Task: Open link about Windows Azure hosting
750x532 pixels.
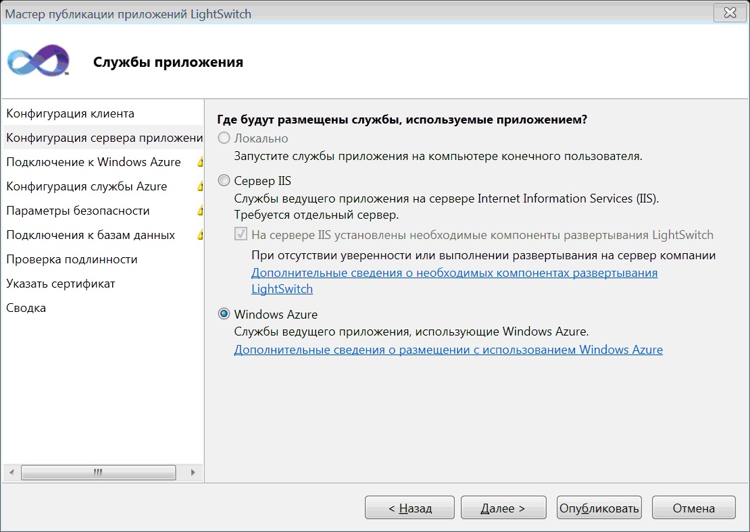Action: click(448, 350)
